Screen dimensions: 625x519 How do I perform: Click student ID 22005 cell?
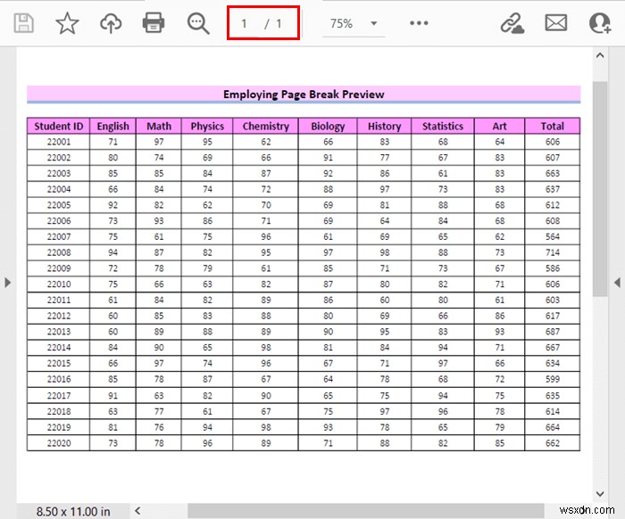(x=59, y=205)
